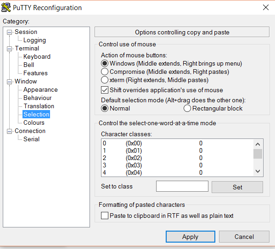
Task: Collapse the Window tree node
Action: [9, 82]
